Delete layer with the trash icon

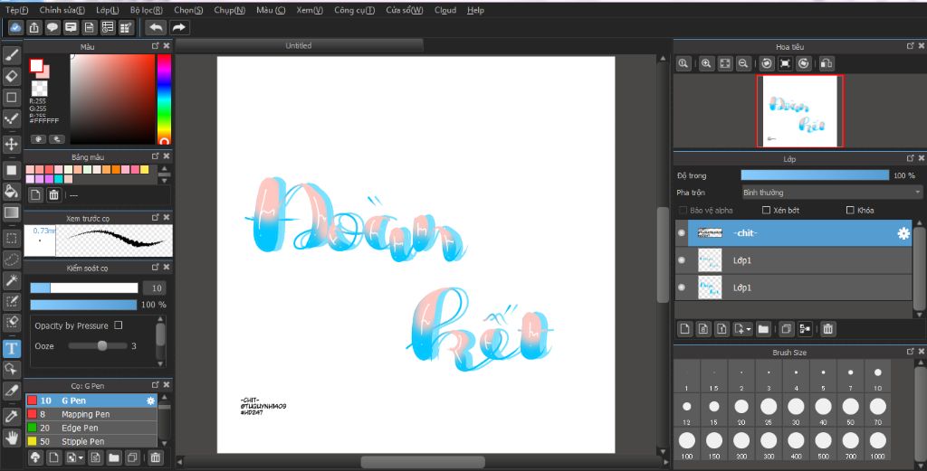click(827, 329)
